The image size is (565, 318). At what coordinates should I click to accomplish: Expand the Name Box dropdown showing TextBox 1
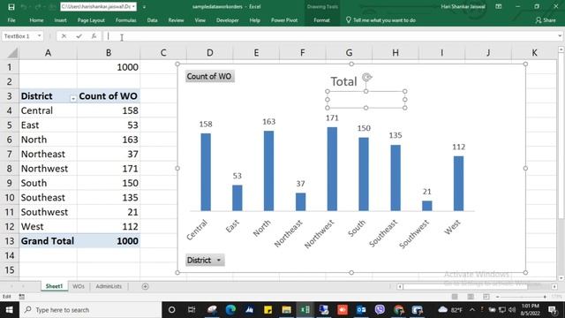[39, 36]
